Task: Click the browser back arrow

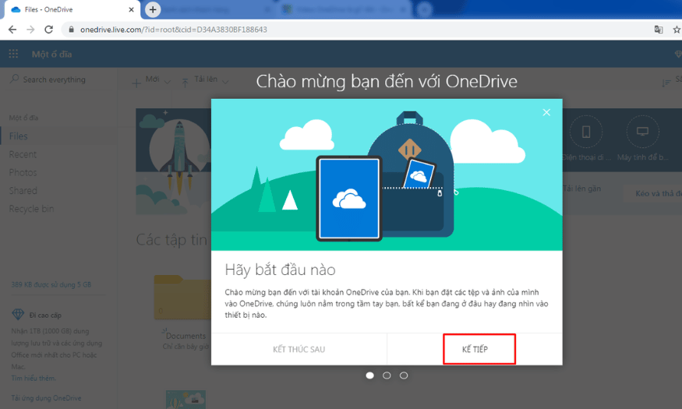Action: point(12,30)
